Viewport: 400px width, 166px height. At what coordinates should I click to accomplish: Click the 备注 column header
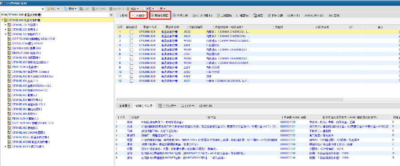coord(380,27)
